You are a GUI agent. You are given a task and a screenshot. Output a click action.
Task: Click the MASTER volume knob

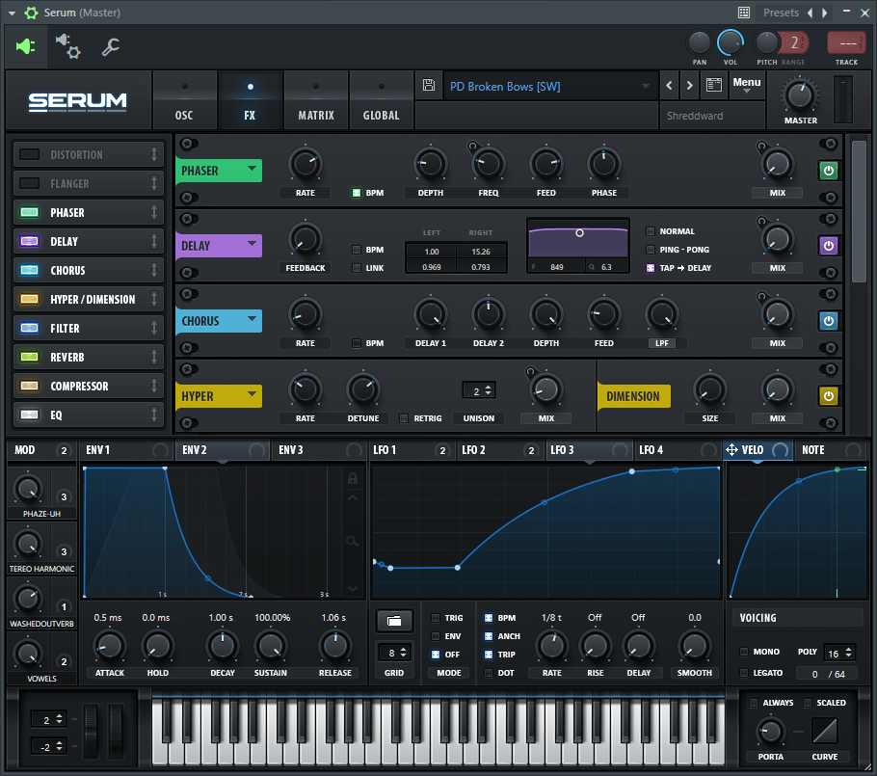click(800, 95)
